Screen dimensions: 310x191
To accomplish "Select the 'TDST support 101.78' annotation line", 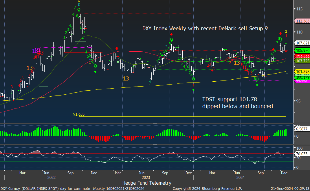I will 230,99.
